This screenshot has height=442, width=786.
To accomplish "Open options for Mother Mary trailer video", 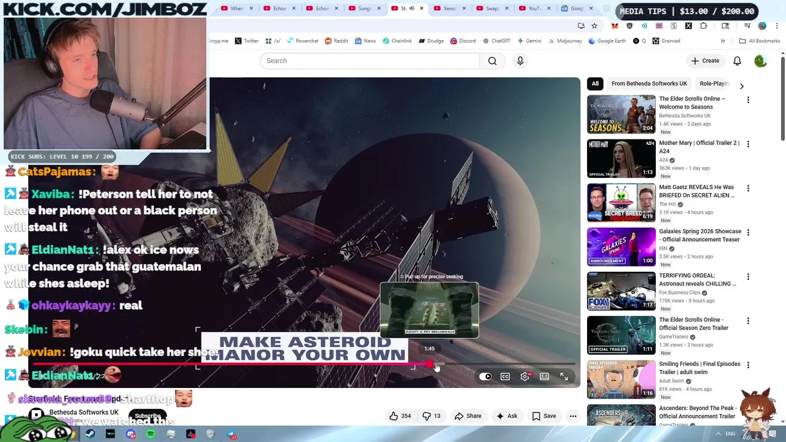I will (748, 144).
